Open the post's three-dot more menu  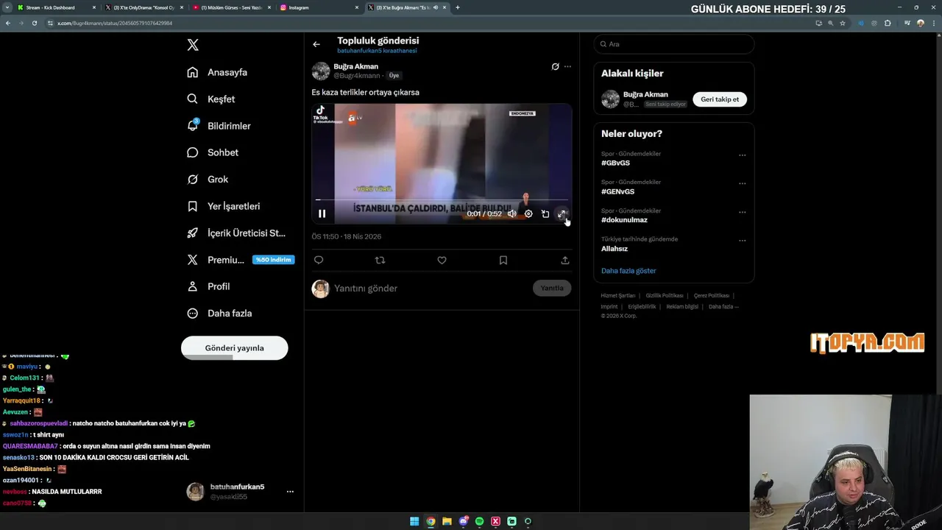click(567, 66)
